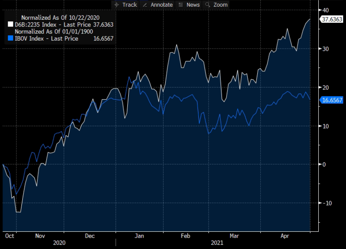Image resolution: width=346 pixels, height=249 pixels.
Task: Click the Nov x-axis label
Action: pyautogui.click(x=40, y=236)
